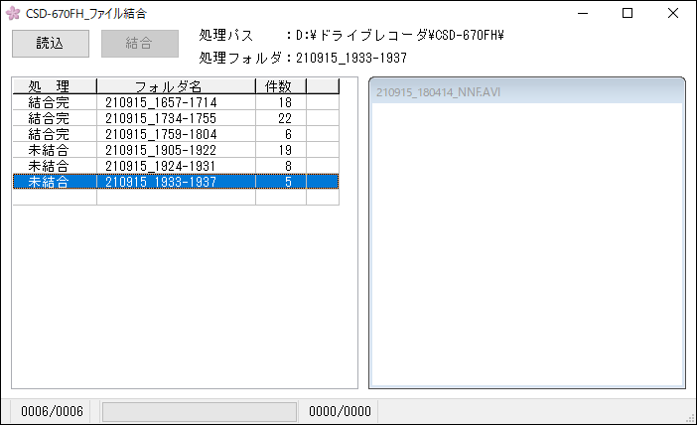Click the 処理フォルダ 210915_1933-1937 label
The width and height of the screenshot is (697, 425).
(303, 58)
